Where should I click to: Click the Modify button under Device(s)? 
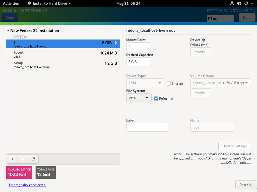coord(201,52)
